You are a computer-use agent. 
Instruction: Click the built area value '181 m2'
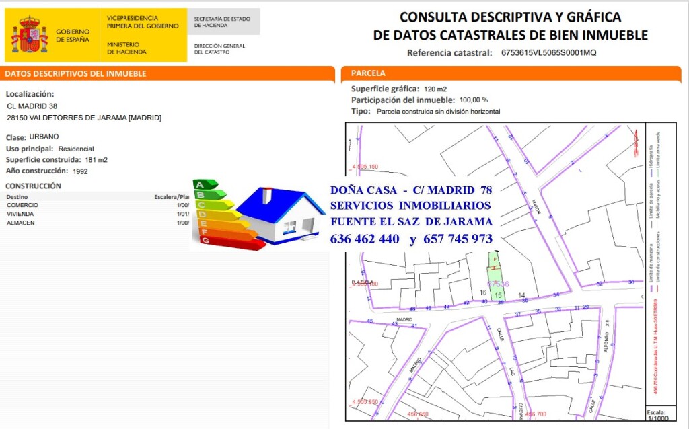pyautogui.click(x=96, y=160)
